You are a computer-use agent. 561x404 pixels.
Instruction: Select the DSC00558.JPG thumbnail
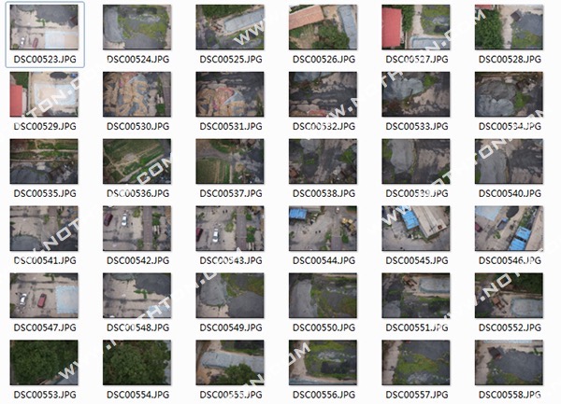(x=509, y=363)
